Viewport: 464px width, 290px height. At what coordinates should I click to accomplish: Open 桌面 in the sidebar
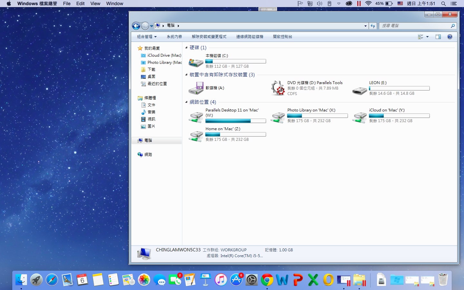coord(148,77)
